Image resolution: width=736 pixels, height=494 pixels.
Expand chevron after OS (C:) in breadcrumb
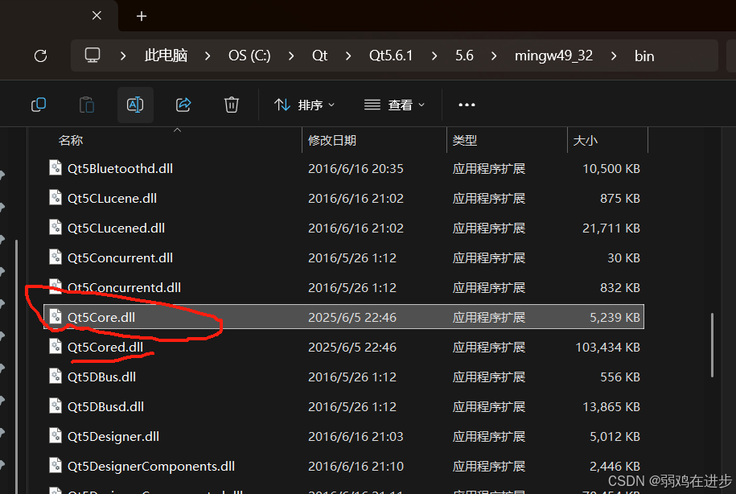click(x=291, y=56)
